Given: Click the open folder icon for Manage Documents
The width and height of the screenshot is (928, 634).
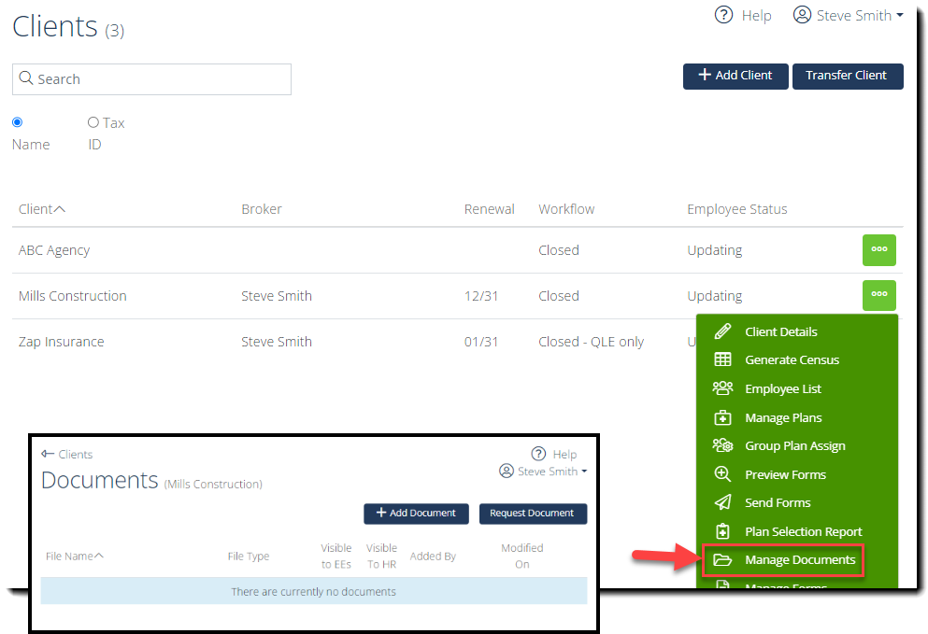Looking at the screenshot, I should pos(722,559).
